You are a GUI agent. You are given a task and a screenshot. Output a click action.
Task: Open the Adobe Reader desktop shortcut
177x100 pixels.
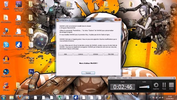pos(19,32)
